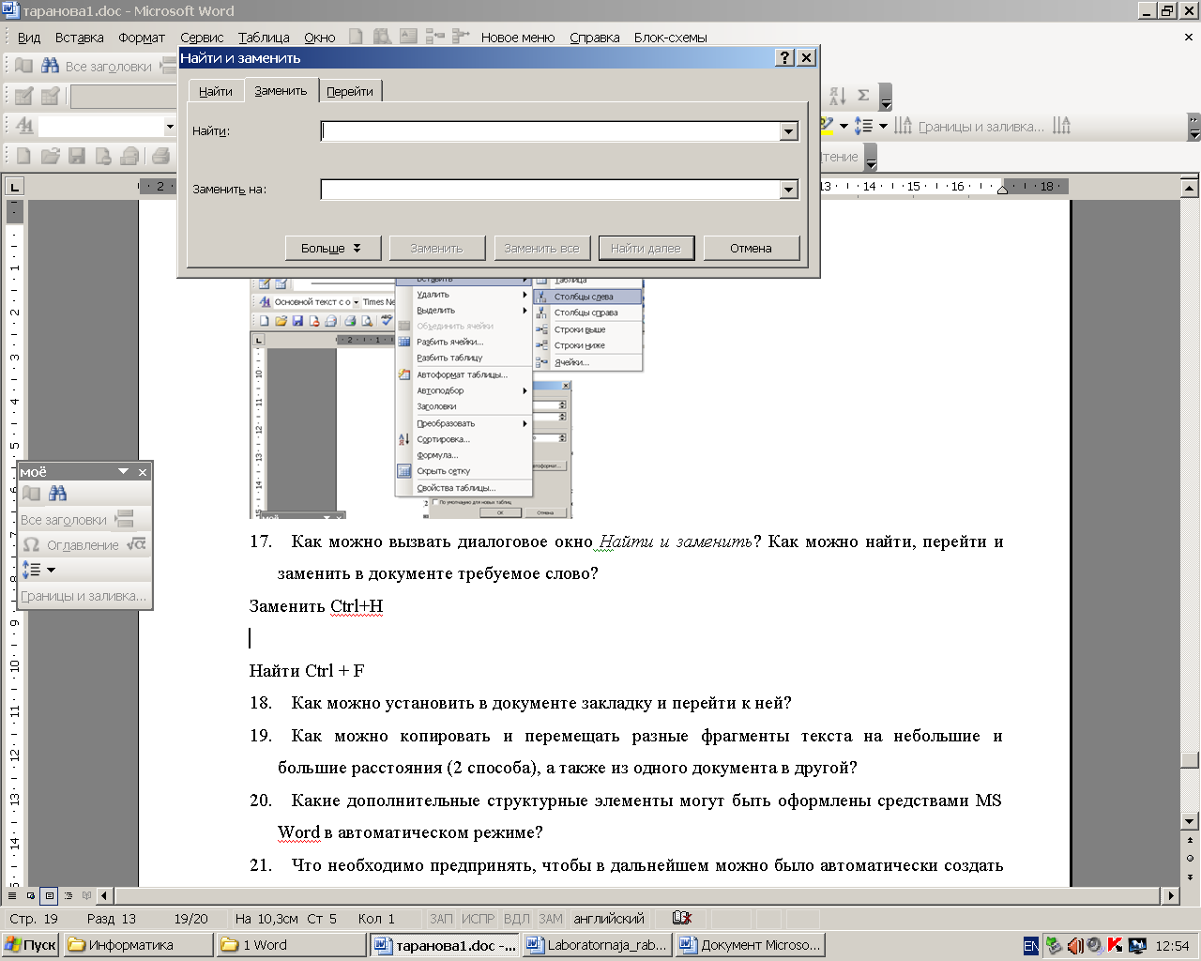The width and height of the screenshot is (1201, 961).
Task: Click Open folder icon in standard toolbar
Action: point(50,156)
